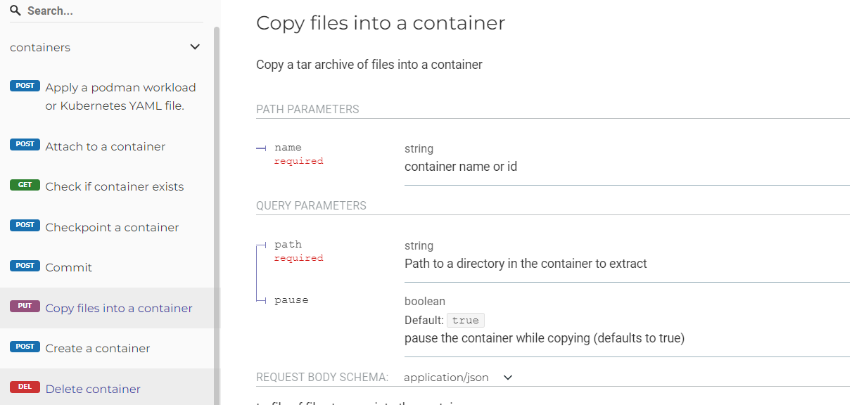Collapse the containers section chevron
This screenshot has height=405, width=859.
click(x=195, y=46)
